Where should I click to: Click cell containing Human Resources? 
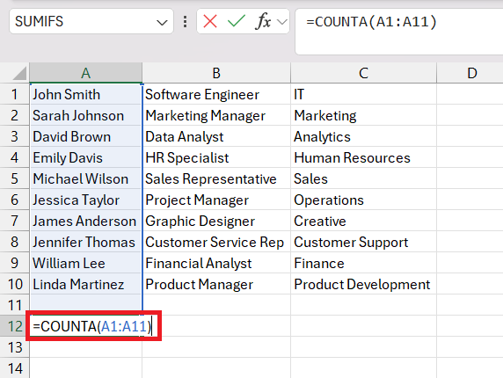(363, 157)
